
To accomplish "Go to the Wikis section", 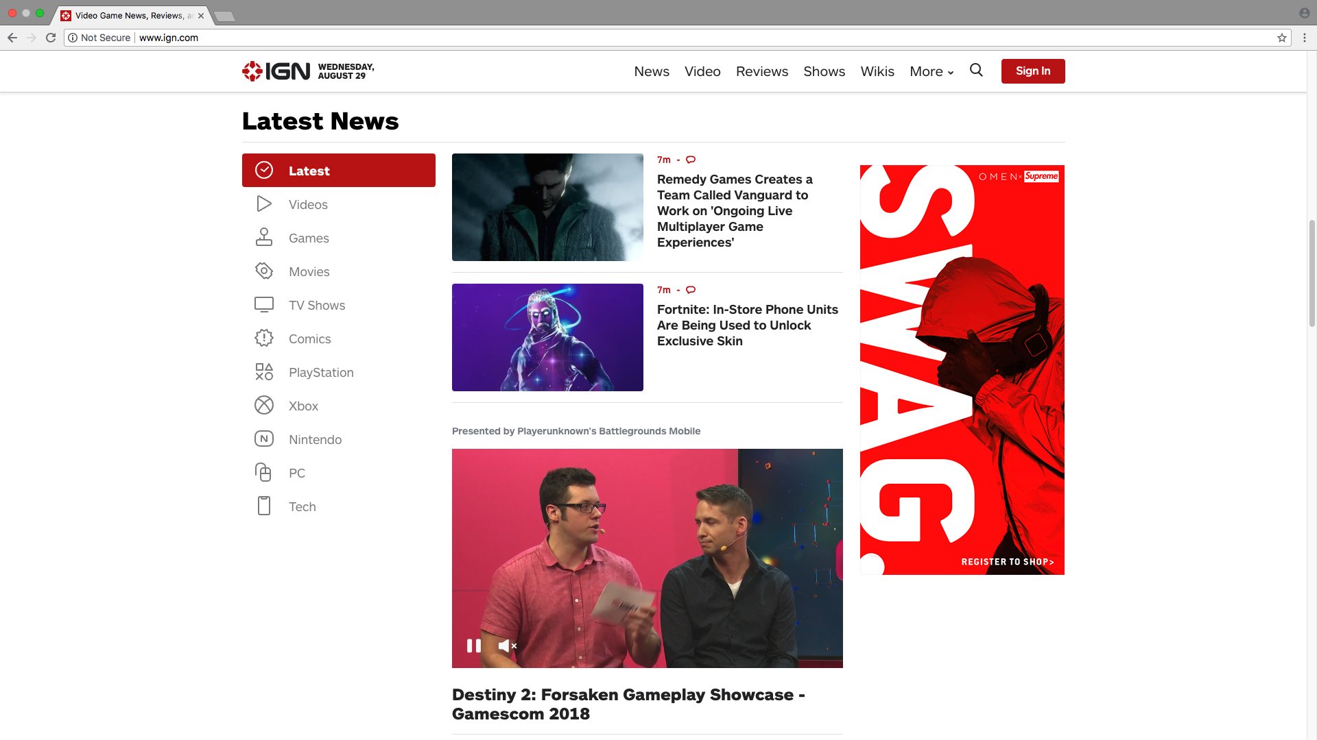I will (x=877, y=71).
